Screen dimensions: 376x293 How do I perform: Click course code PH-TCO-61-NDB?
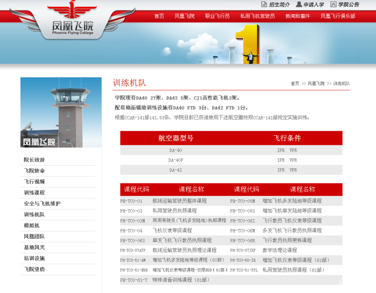point(134,270)
